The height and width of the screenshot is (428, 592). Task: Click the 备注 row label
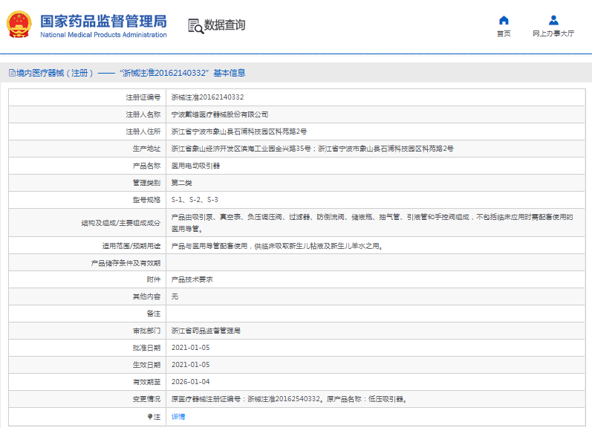153,314
